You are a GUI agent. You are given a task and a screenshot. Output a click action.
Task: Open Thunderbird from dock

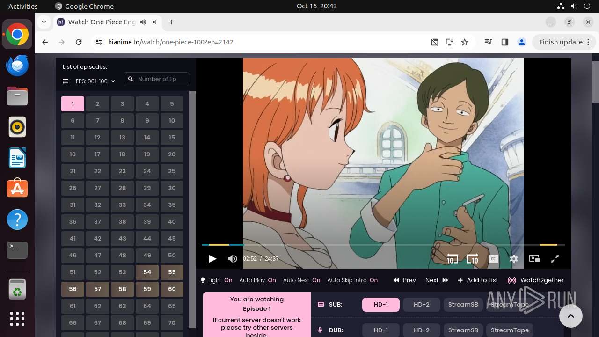pyautogui.click(x=17, y=65)
